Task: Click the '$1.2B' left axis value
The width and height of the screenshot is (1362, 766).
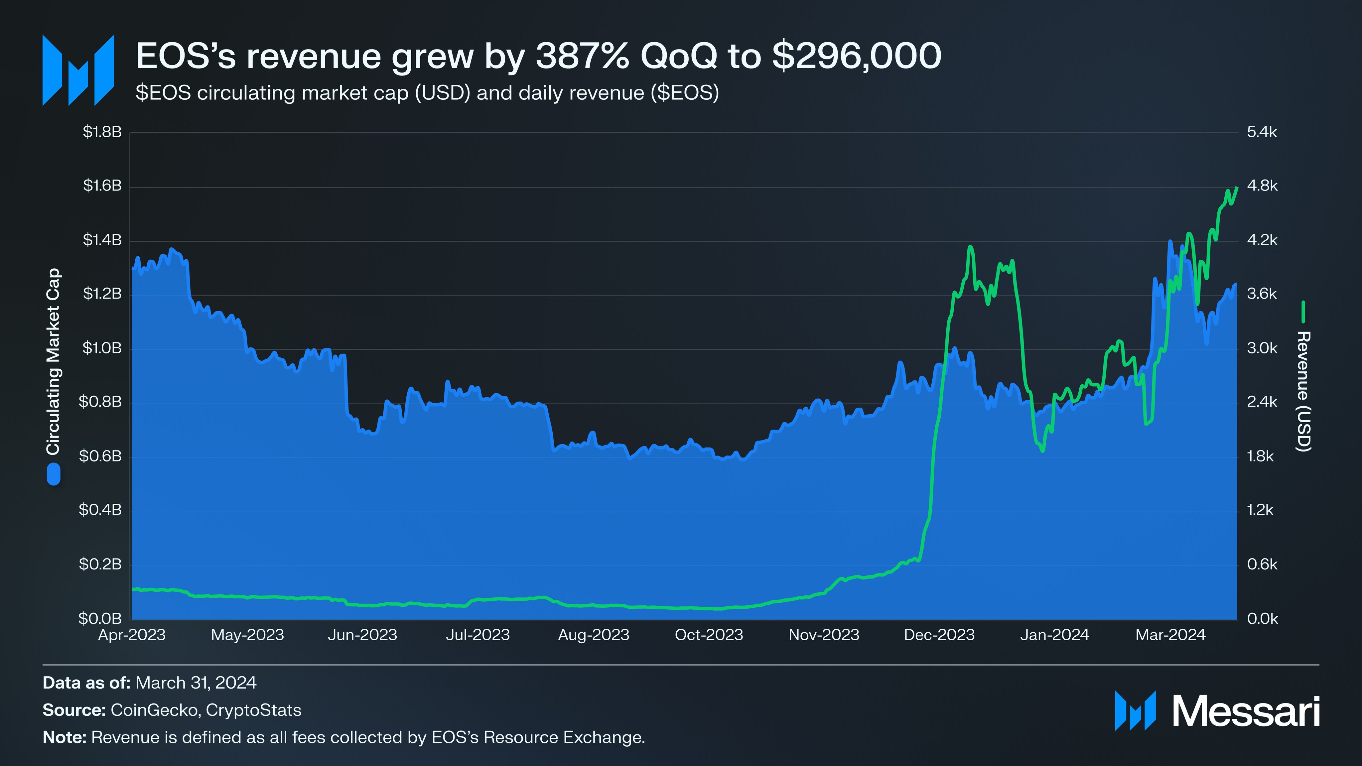Action: click(x=102, y=293)
